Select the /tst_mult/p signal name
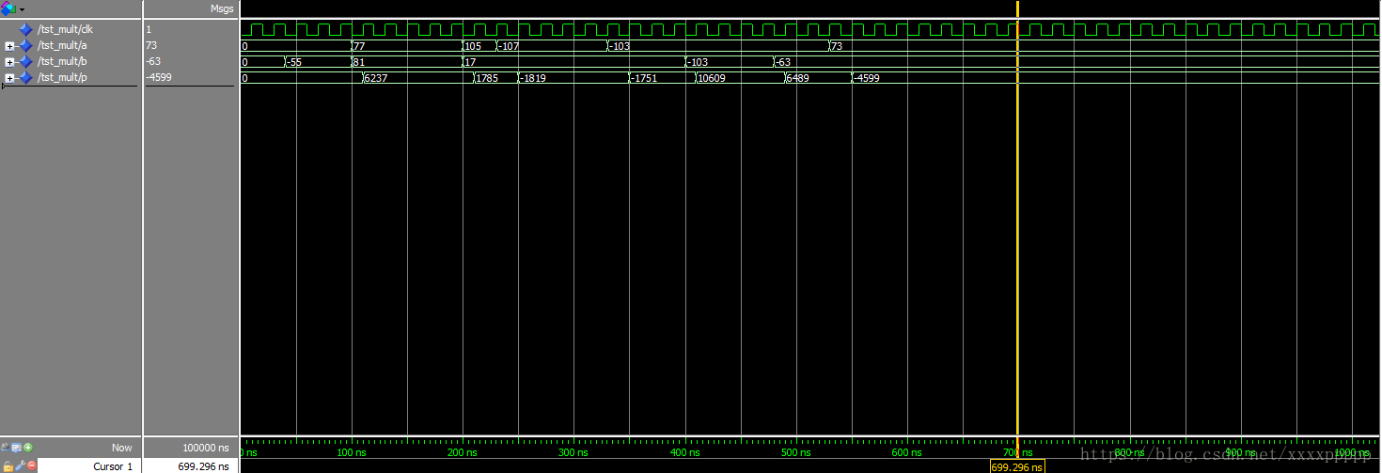Screen dimensions: 1382x473 (x=62, y=77)
